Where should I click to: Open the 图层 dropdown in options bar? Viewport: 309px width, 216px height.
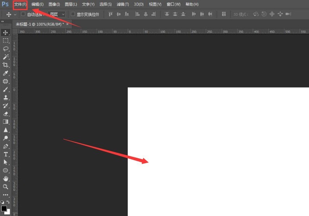click(57, 14)
